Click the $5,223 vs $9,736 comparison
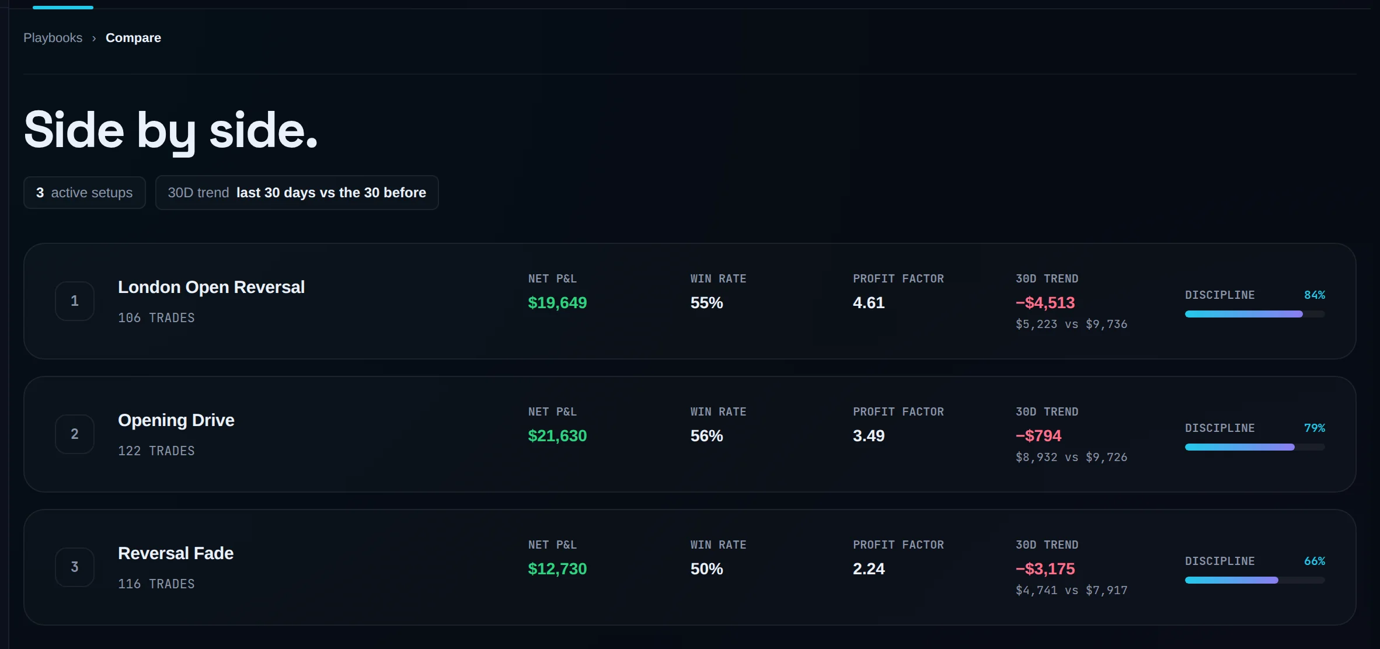The width and height of the screenshot is (1380, 649). pyautogui.click(x=1072, y=324)
